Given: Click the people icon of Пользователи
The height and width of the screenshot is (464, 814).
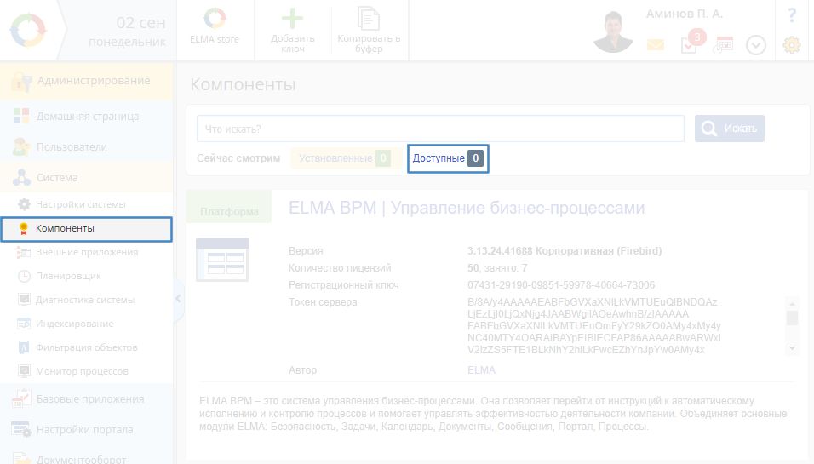Looking at the screenshot, I should coord(20,147).
